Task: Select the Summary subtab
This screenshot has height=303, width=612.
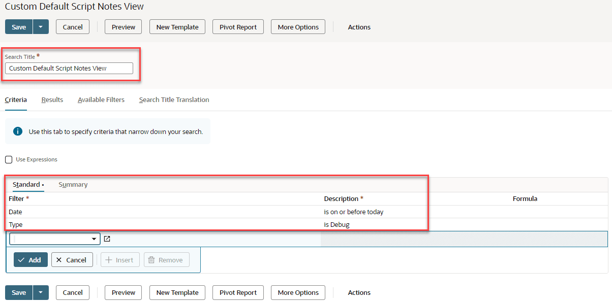Action: (73, 184)
